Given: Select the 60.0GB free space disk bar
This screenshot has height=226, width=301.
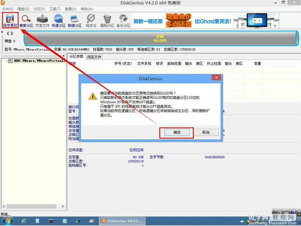Looking at the screenshot, I should (x=161, y=39).
